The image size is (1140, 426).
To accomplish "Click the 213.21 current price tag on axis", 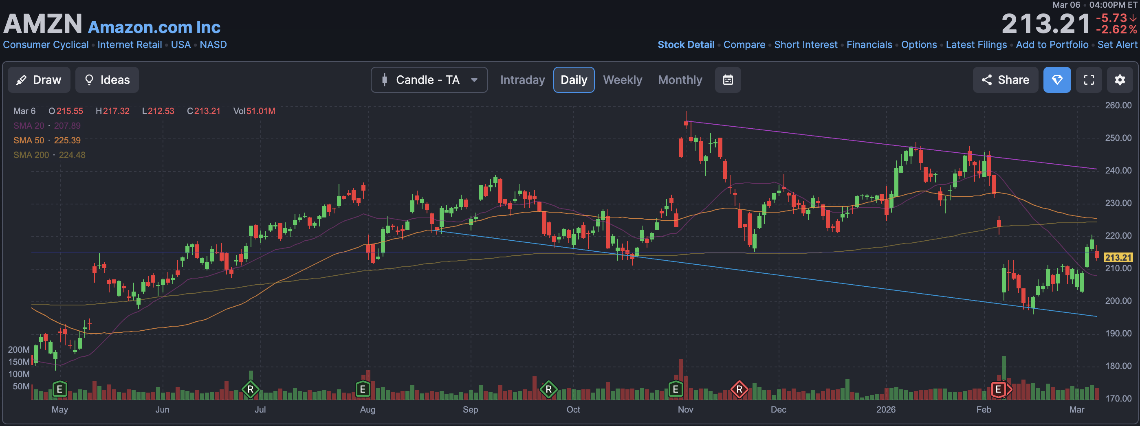I will [1118, 257].
